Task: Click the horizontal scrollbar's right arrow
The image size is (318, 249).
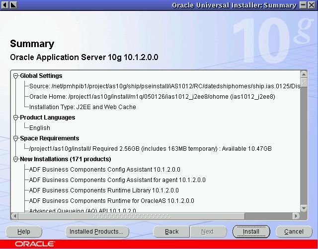Action: click(x=296, y=216)
